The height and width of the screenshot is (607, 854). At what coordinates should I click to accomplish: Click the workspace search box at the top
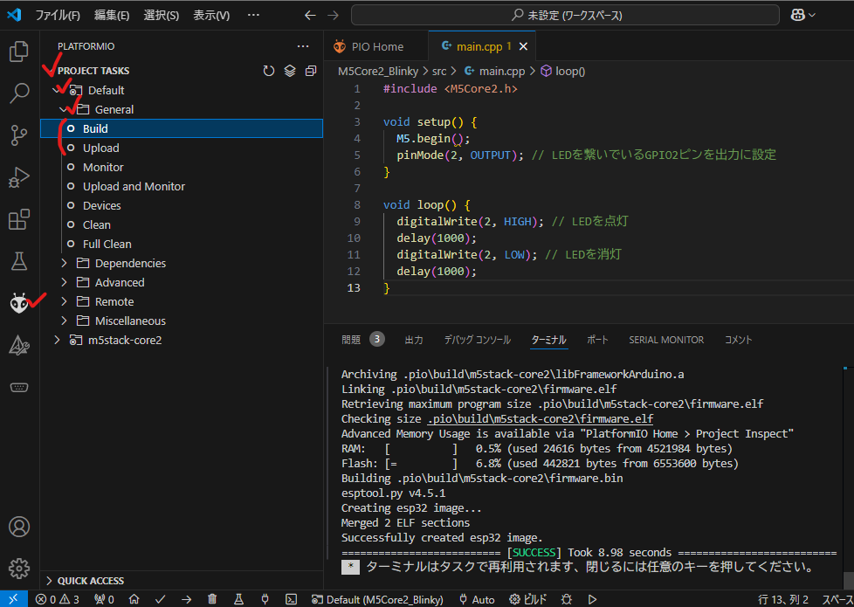(564, 14)
